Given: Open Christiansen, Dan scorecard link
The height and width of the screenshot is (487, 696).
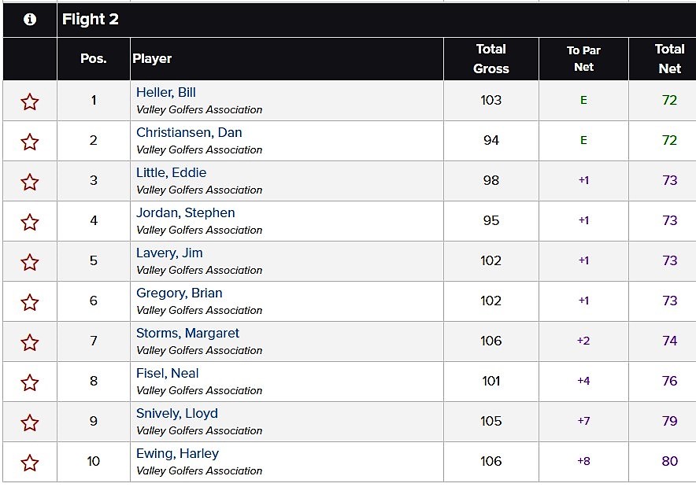Looking at the screenshot, I should coord(189,133).
